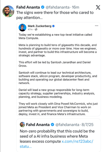Click the 16m tweet timestamp
Viewport: 103px width, 152px height.
pos(76,7)
